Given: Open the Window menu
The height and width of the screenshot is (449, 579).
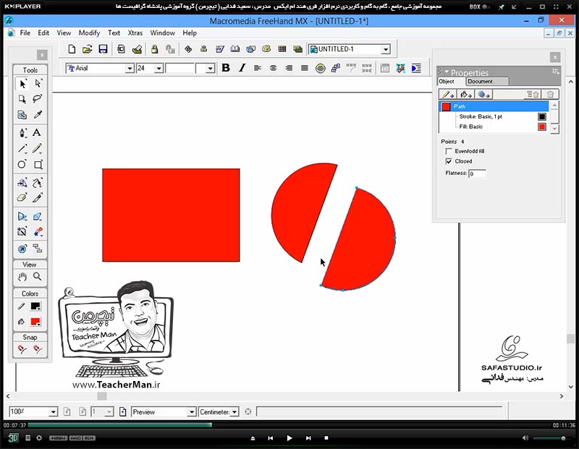Looking at the screenshot, I should click(x=162, y=33).
